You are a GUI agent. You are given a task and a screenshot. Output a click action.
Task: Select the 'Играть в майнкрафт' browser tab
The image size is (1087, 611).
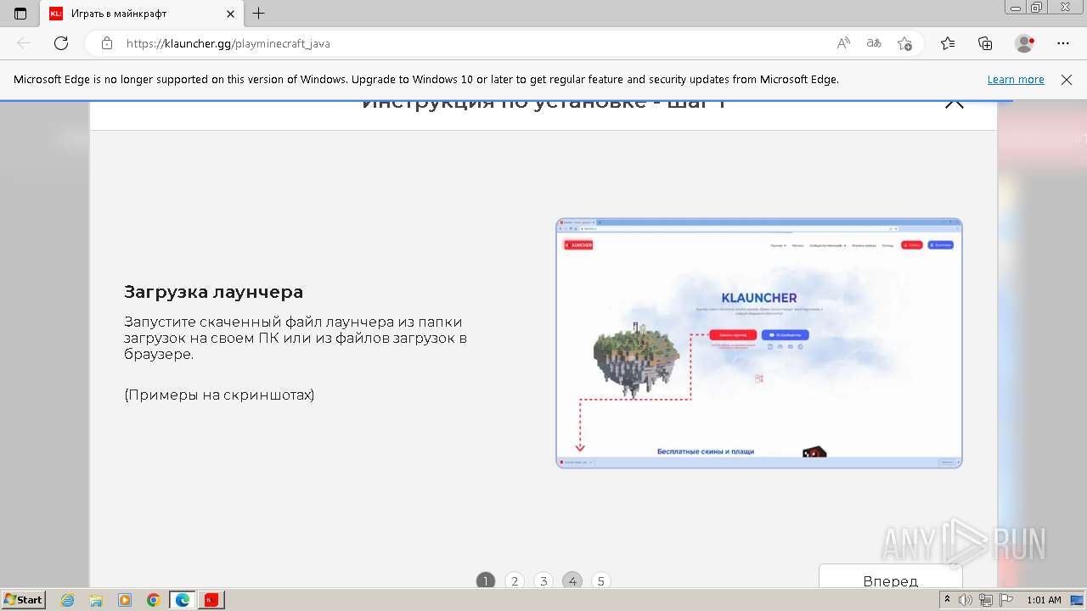[x=142, y=14]
